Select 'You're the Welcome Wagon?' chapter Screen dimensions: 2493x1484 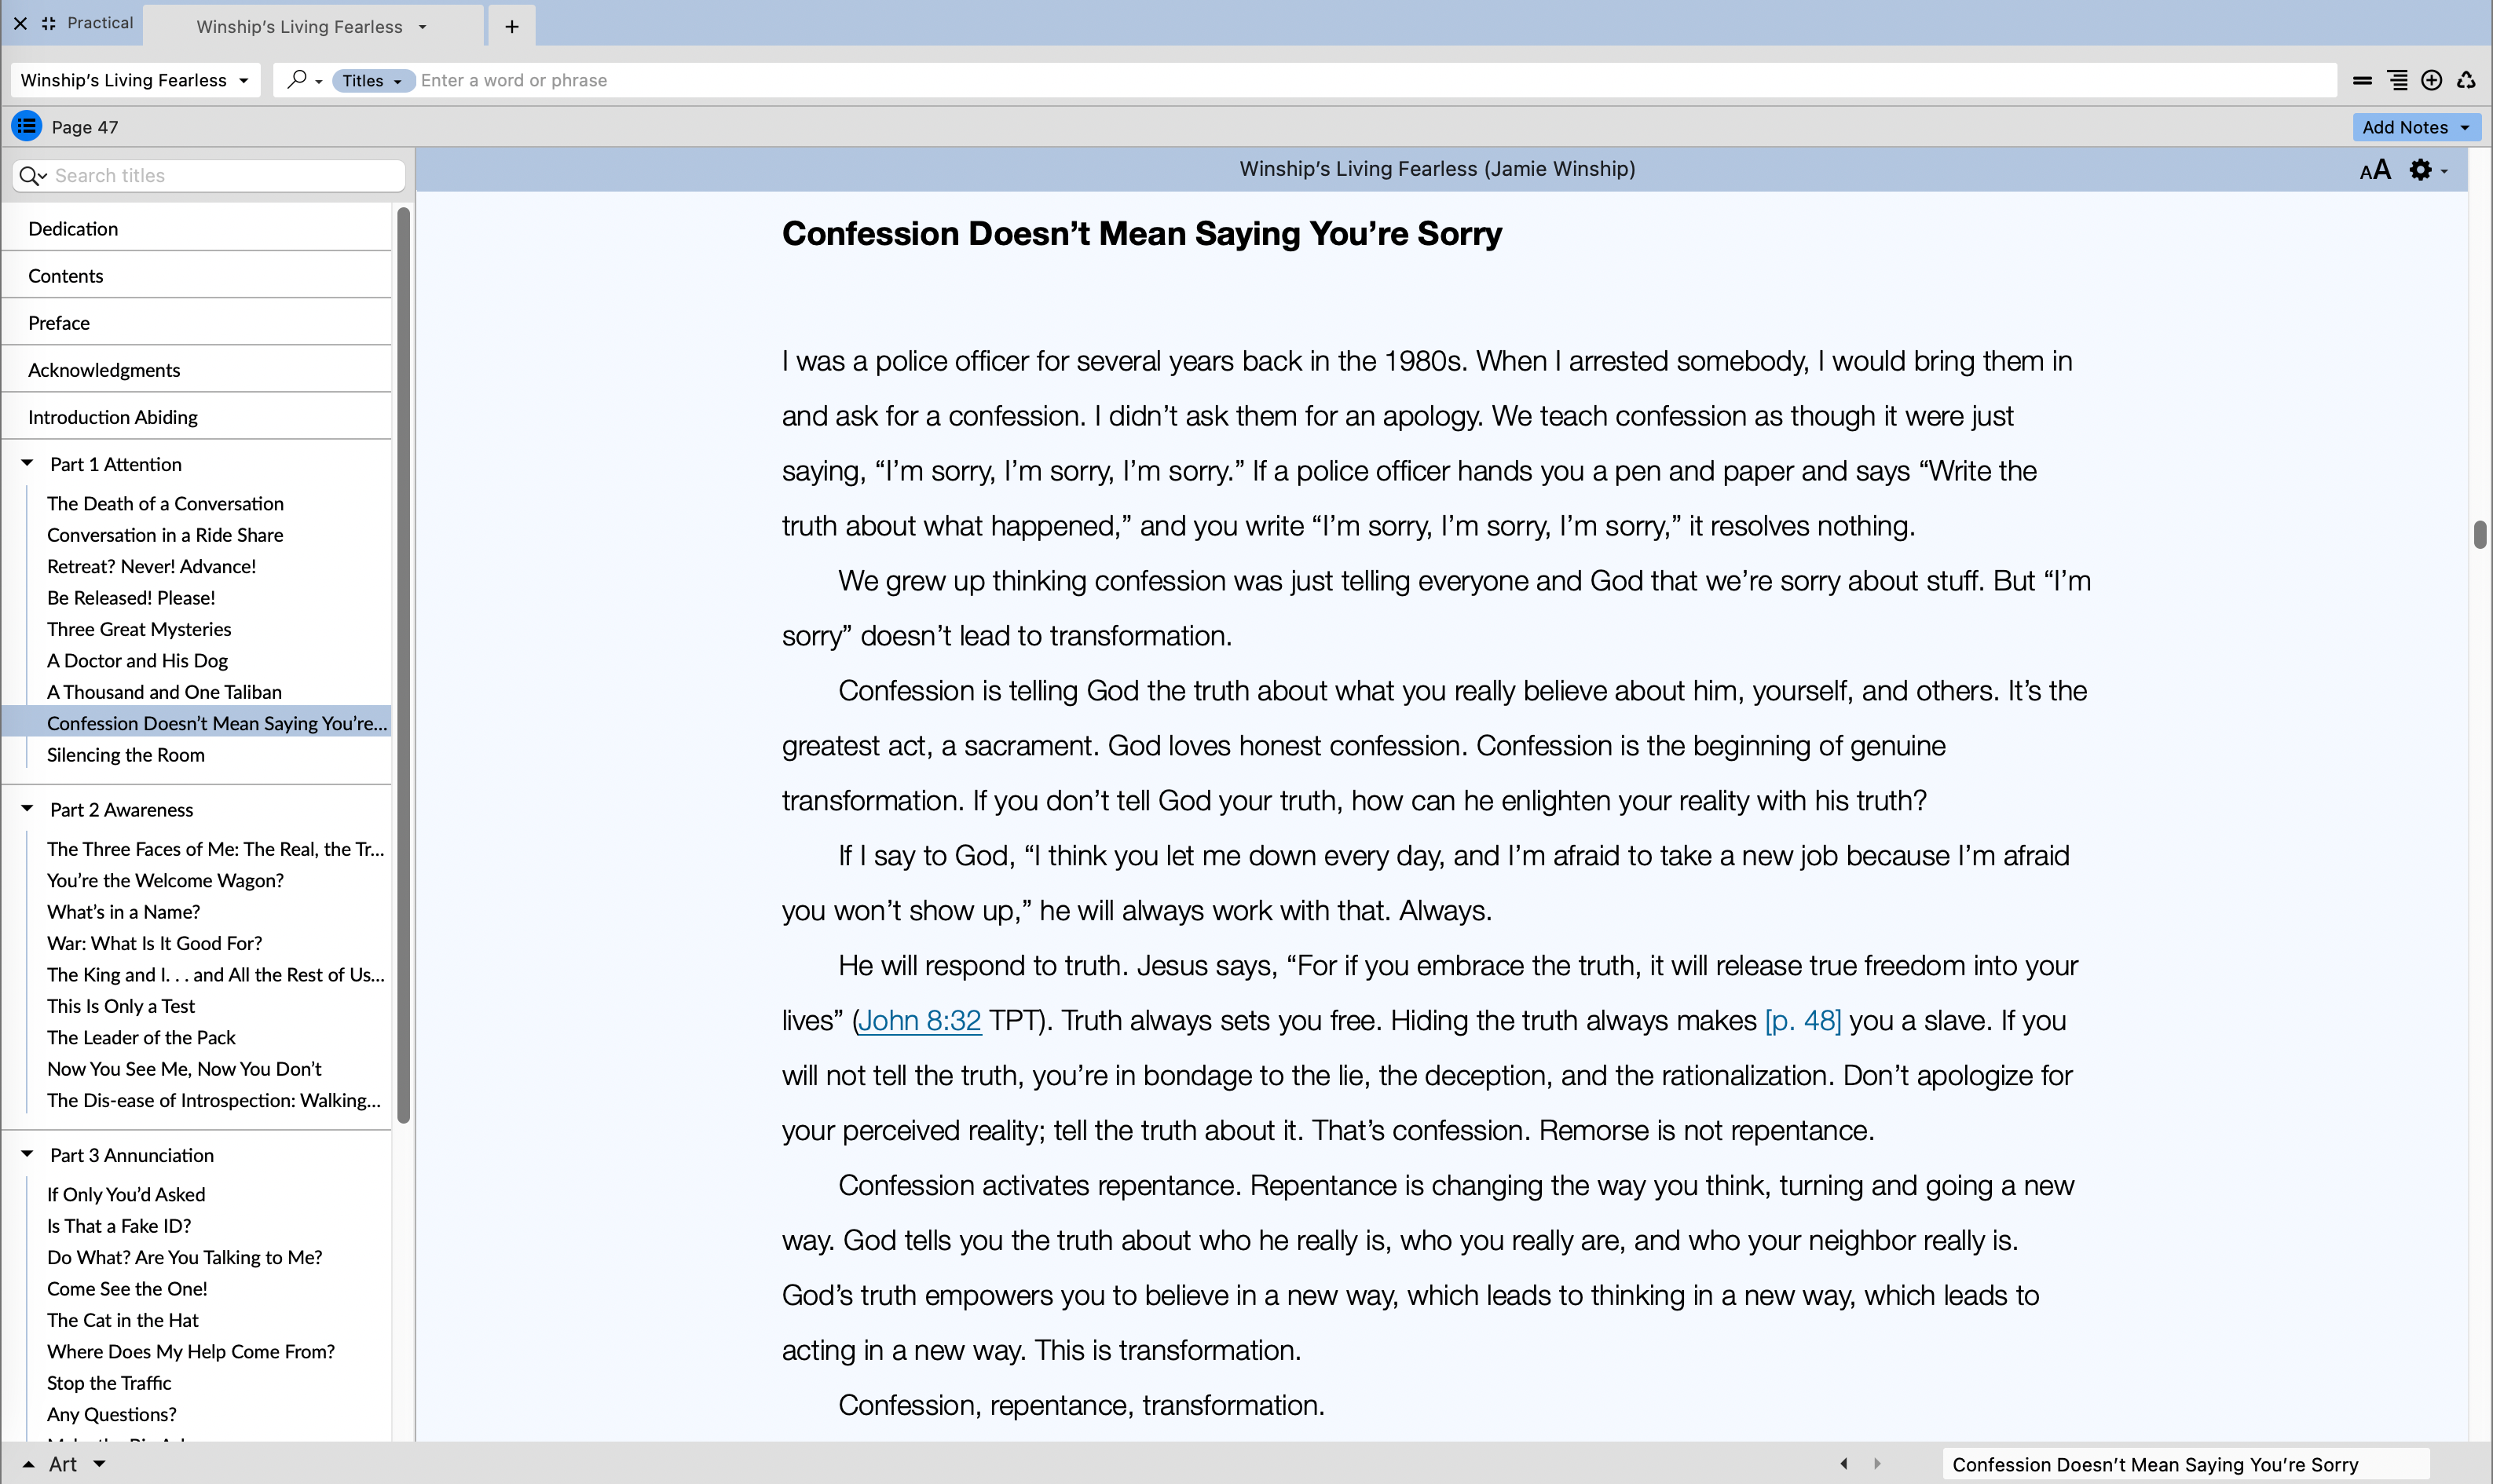[165, 881]
